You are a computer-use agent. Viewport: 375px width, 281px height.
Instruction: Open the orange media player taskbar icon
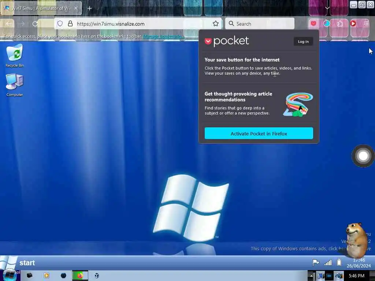point(47,276)
